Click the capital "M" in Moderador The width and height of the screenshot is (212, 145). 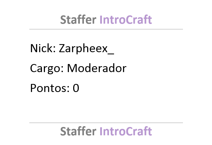[72, 68]
